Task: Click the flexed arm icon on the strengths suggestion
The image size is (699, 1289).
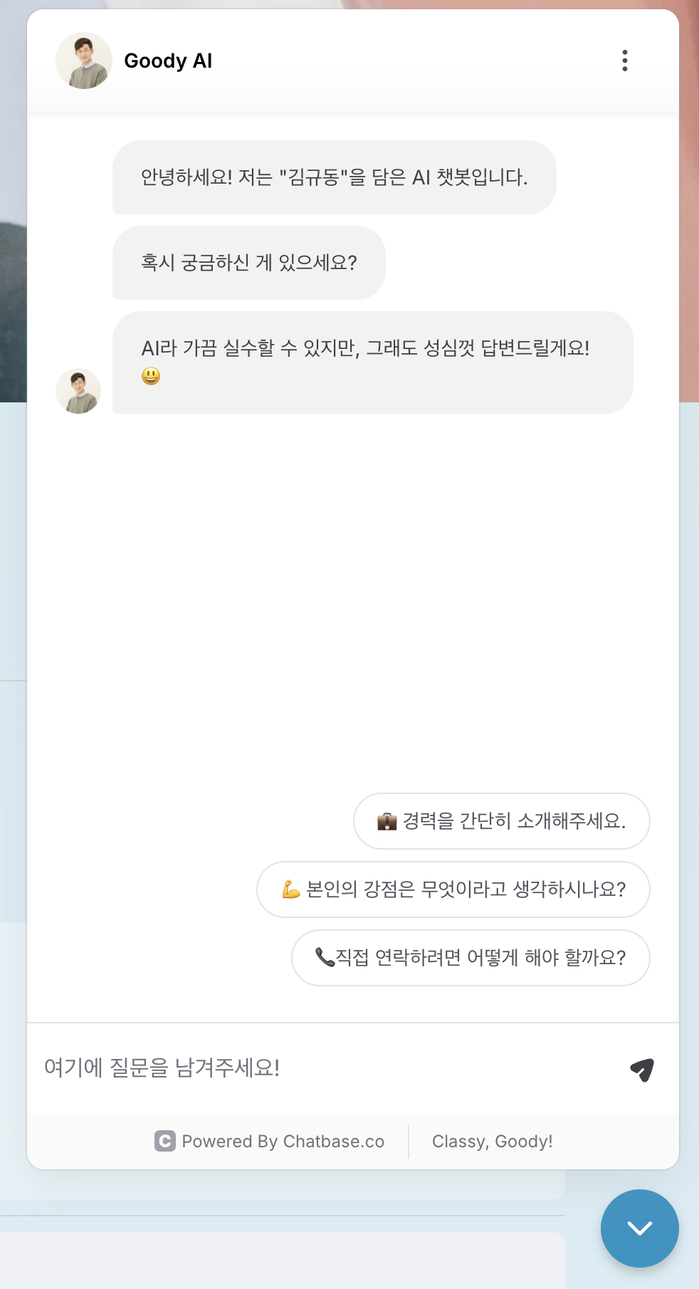Action: [290, 889]
